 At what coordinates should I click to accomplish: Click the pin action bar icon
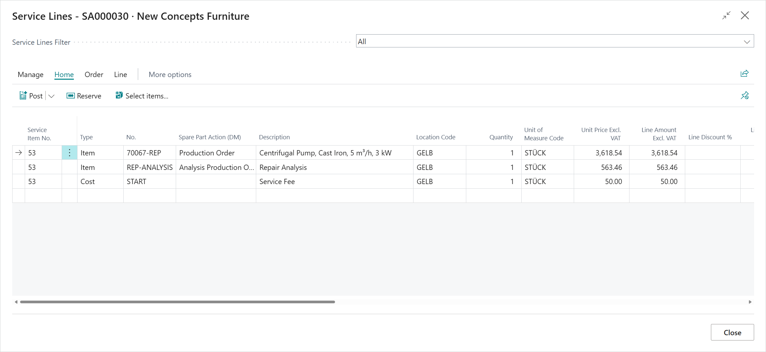coord(744,95)
